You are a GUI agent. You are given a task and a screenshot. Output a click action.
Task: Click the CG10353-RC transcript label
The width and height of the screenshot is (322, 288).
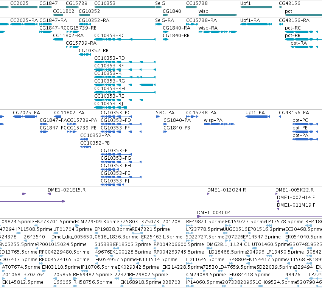(x=109, y=36)
